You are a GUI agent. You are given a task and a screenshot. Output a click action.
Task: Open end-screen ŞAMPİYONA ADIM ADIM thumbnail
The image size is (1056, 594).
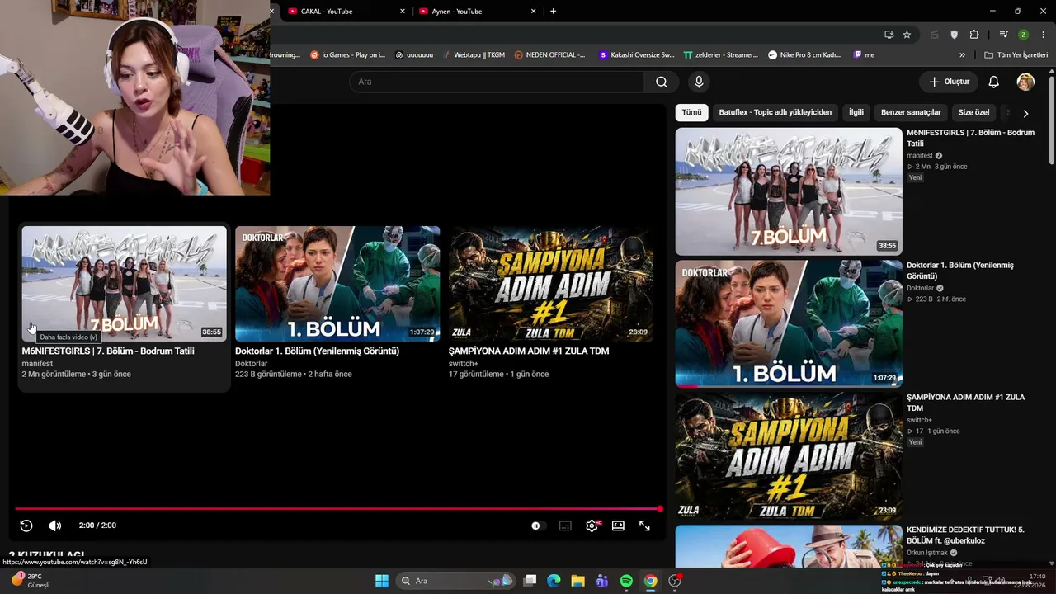[x=551, y=284]
